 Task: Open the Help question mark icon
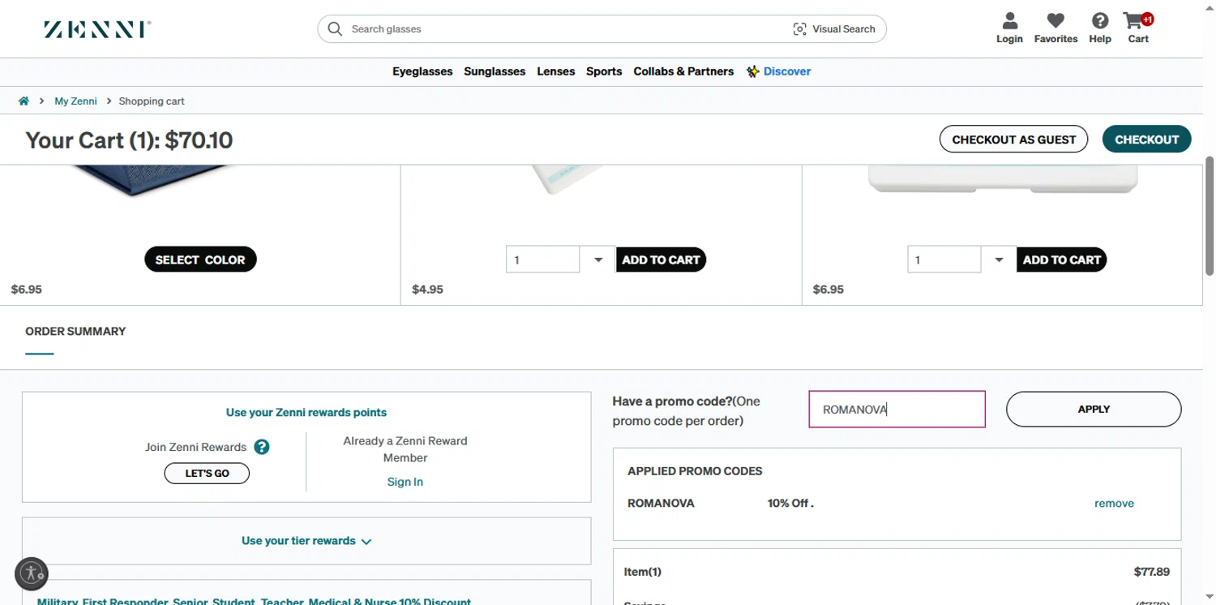pos(1100,28)
